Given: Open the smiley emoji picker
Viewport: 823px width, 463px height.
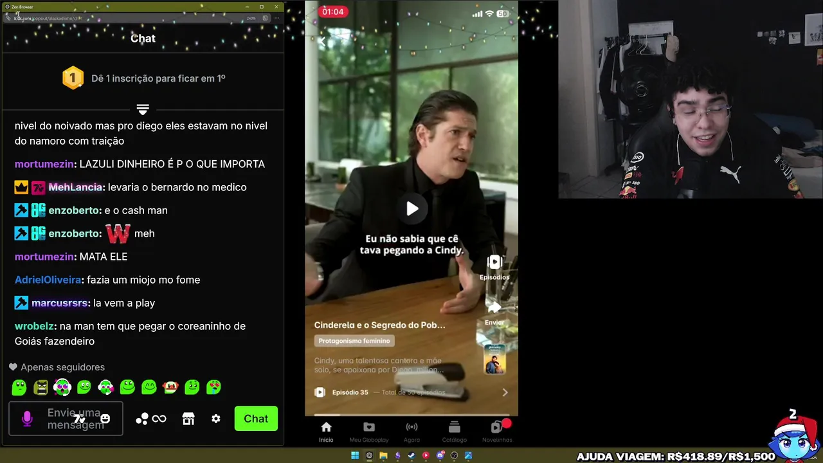Looking at the screenshot, I should click(105, 419).
